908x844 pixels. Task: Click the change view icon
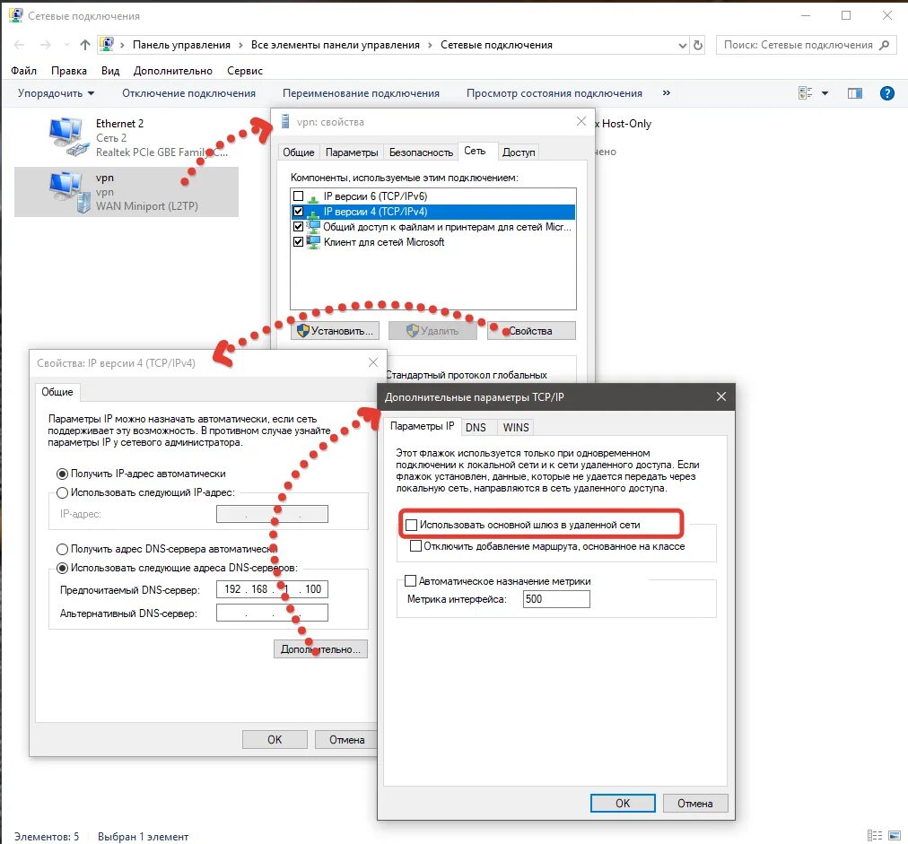pyautogui.click(x=806, y=92)
